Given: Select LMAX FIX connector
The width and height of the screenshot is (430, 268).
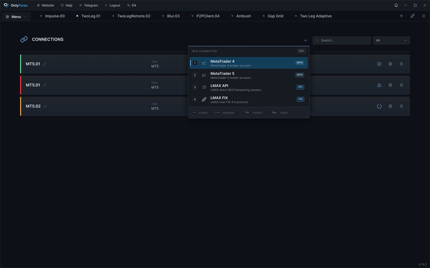Looking at the screenshot, I should click(249, 99).
